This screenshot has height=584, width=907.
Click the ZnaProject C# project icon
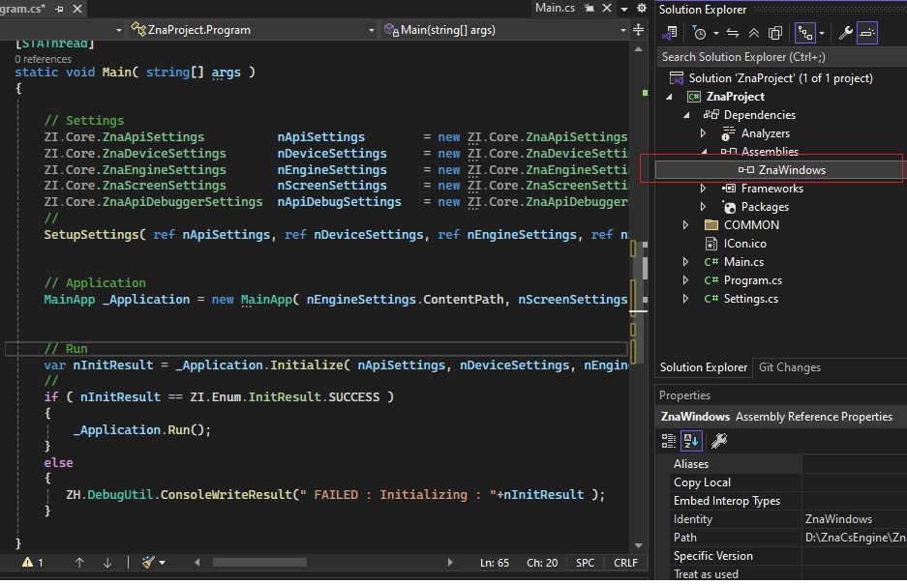coord(693,97)
